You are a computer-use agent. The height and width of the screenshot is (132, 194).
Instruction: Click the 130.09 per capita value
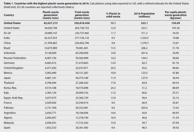[175, 23]
